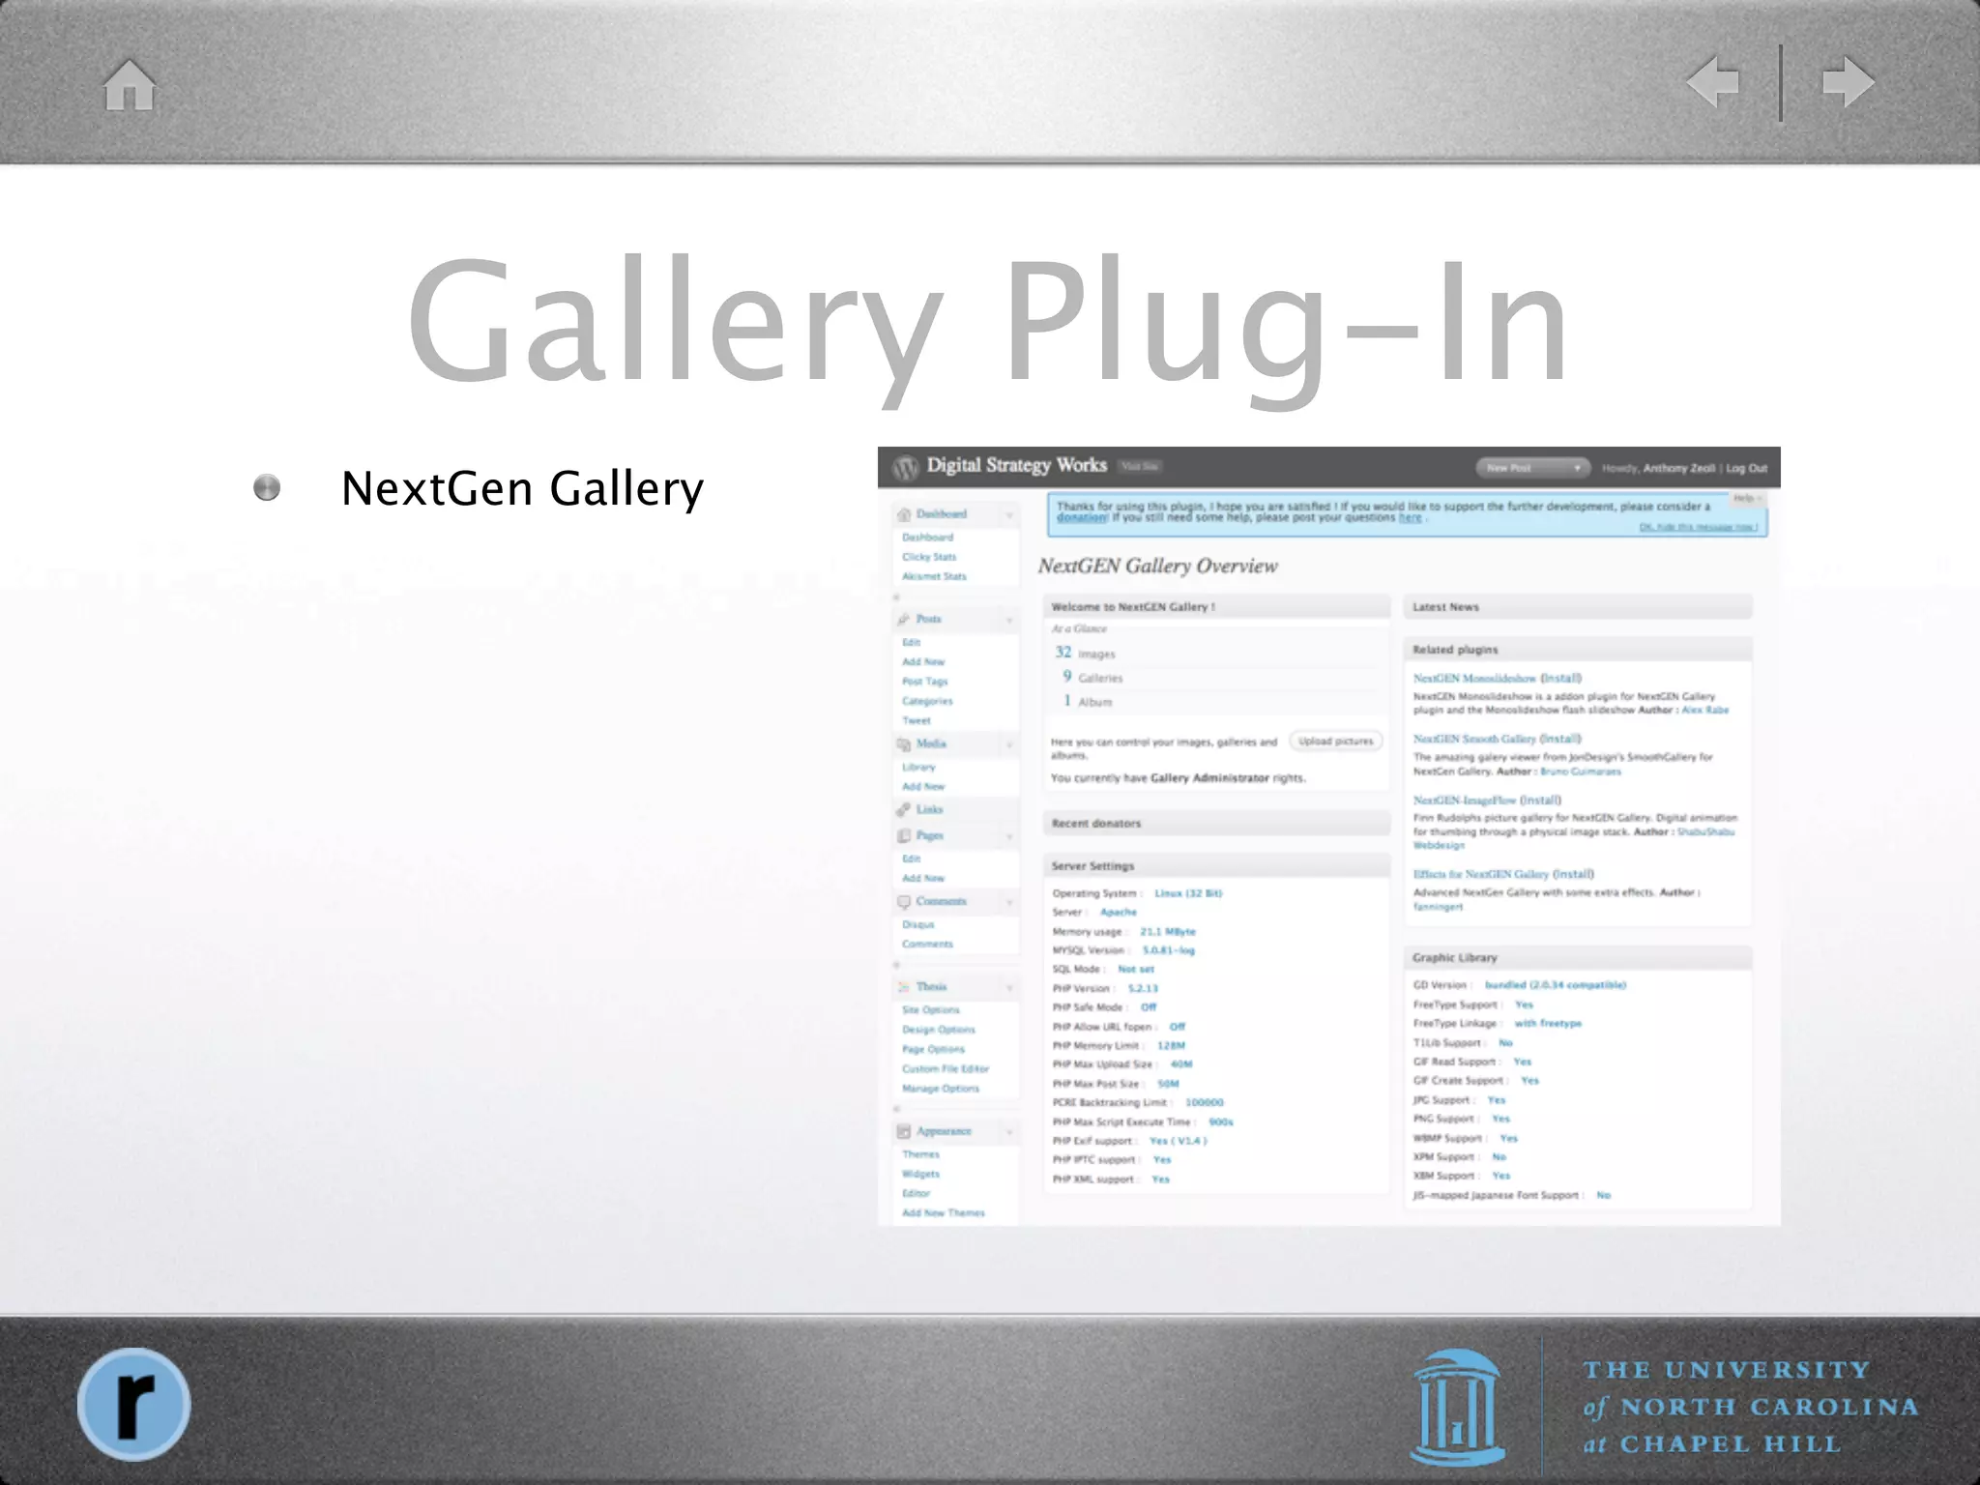Click 'OK, hide this message now' link

click(1698, 527)
